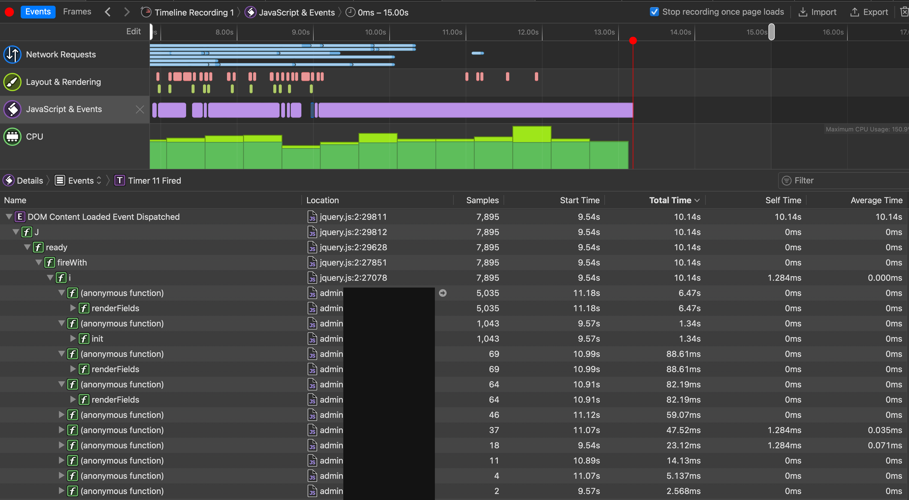
Task: Go back with left chevron
Action: click(108, 12)
